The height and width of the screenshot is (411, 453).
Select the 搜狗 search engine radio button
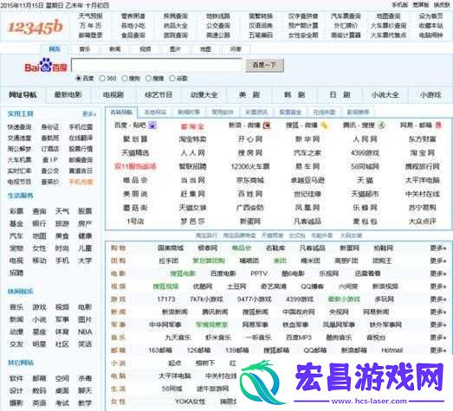tap(125, 78)
